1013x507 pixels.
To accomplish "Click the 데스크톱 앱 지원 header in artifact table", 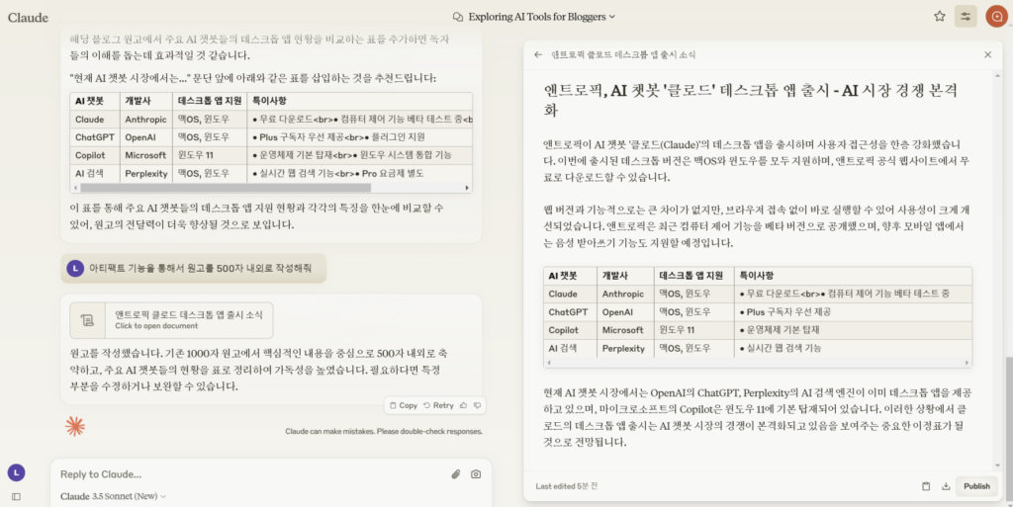I will [x=693, y=276].
